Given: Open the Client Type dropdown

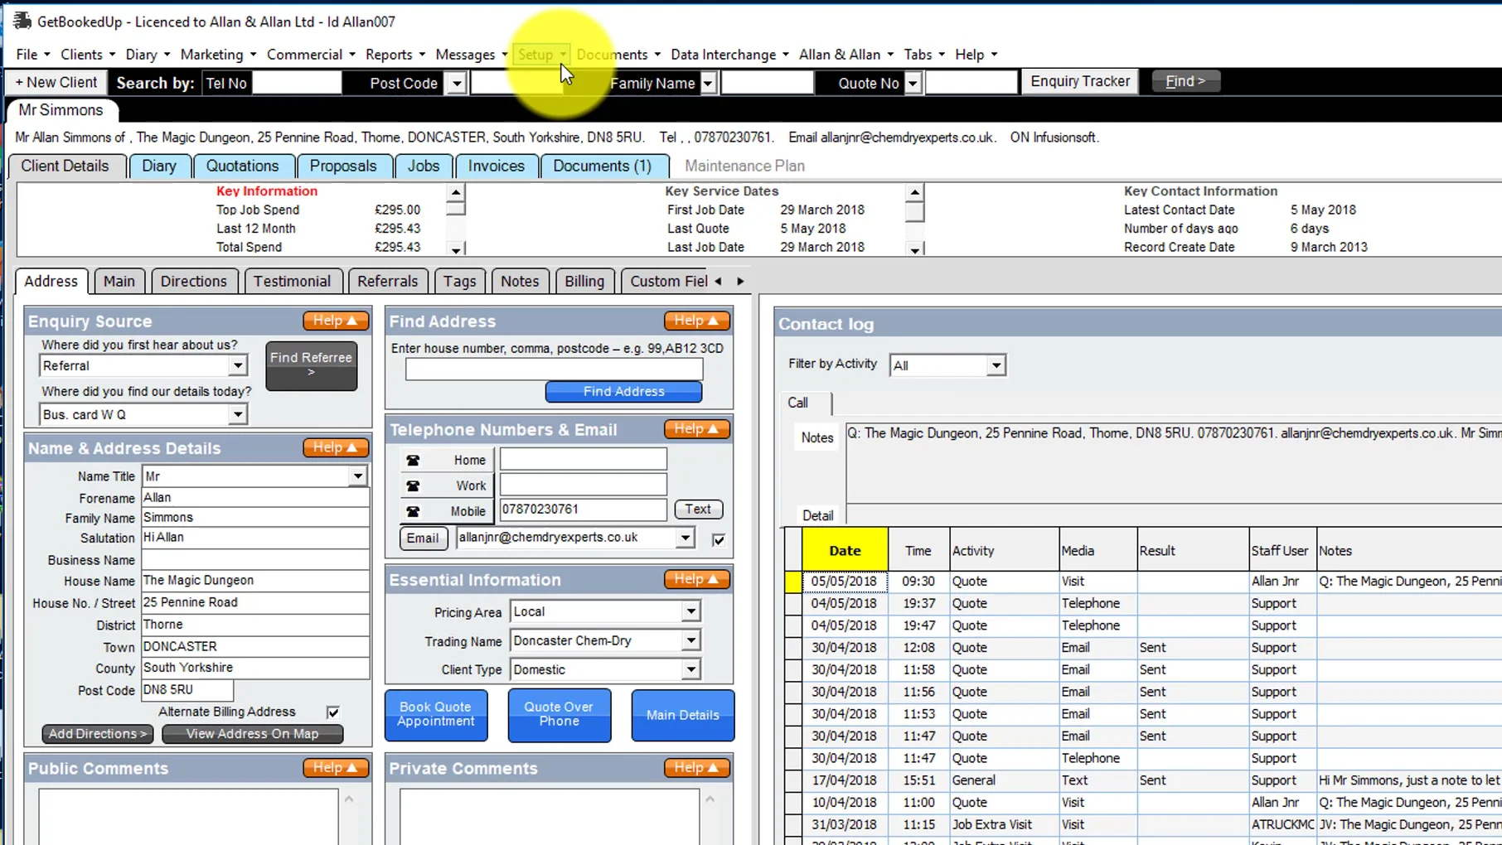Looking at the screenshot, I should pos(690,669).
